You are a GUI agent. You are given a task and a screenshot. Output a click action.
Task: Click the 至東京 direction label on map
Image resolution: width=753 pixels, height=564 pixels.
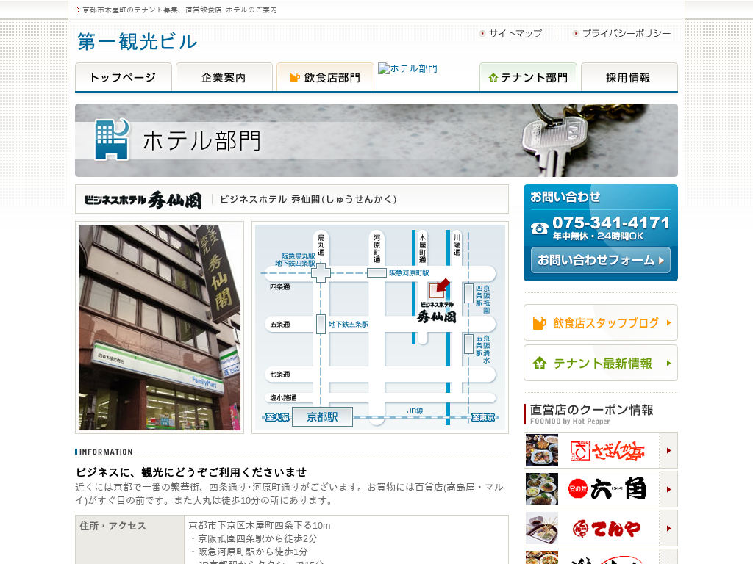(x=483, y=417)
